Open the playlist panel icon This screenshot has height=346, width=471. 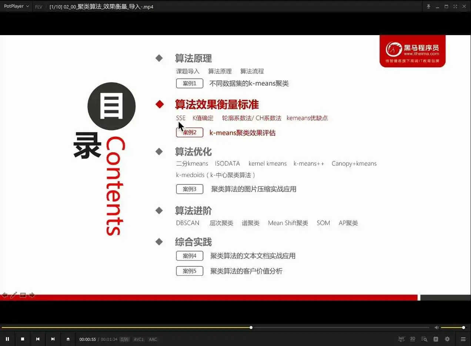point(436,339)
